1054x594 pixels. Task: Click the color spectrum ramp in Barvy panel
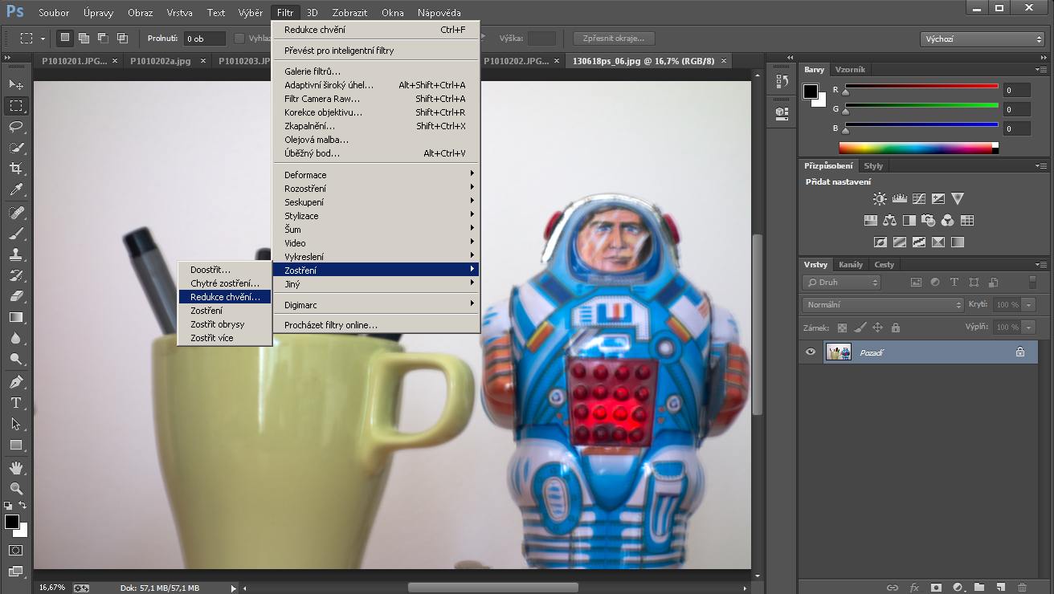916,148
